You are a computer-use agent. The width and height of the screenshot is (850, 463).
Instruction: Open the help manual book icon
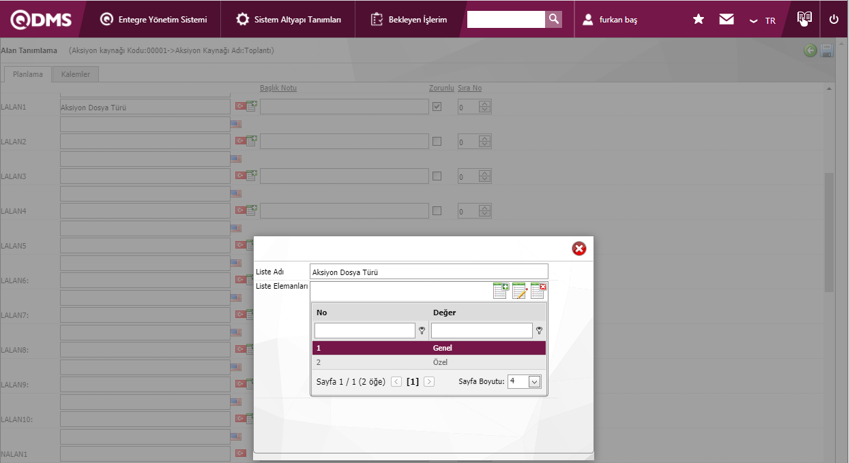(804, 18)
